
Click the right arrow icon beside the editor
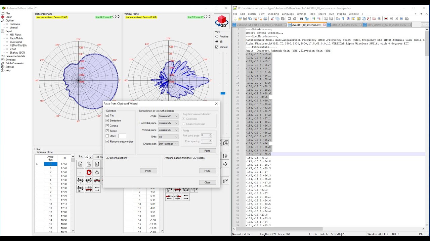coord(225,164)
